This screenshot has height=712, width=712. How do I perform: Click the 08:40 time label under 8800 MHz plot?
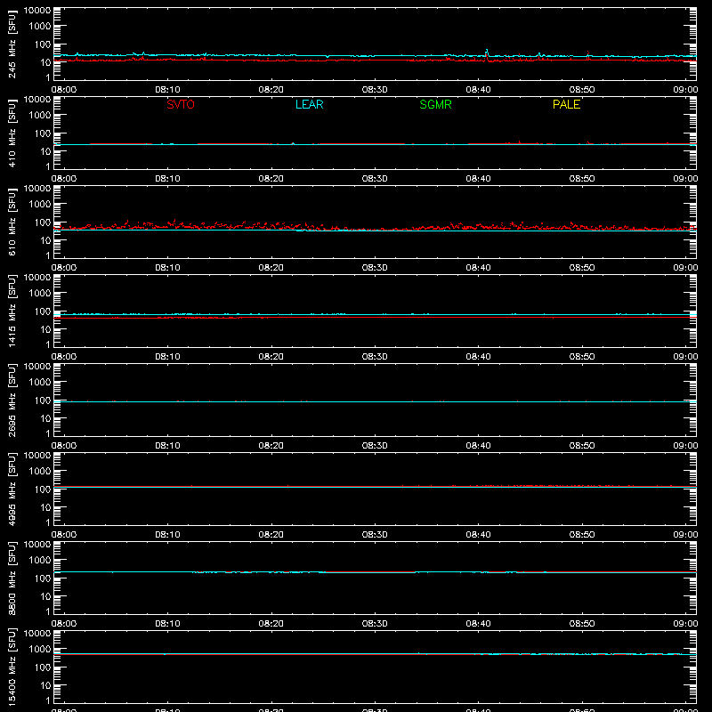tap(478, 624)
